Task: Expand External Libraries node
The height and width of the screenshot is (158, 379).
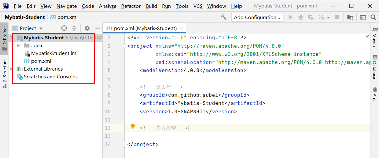Action: [12, 69]
